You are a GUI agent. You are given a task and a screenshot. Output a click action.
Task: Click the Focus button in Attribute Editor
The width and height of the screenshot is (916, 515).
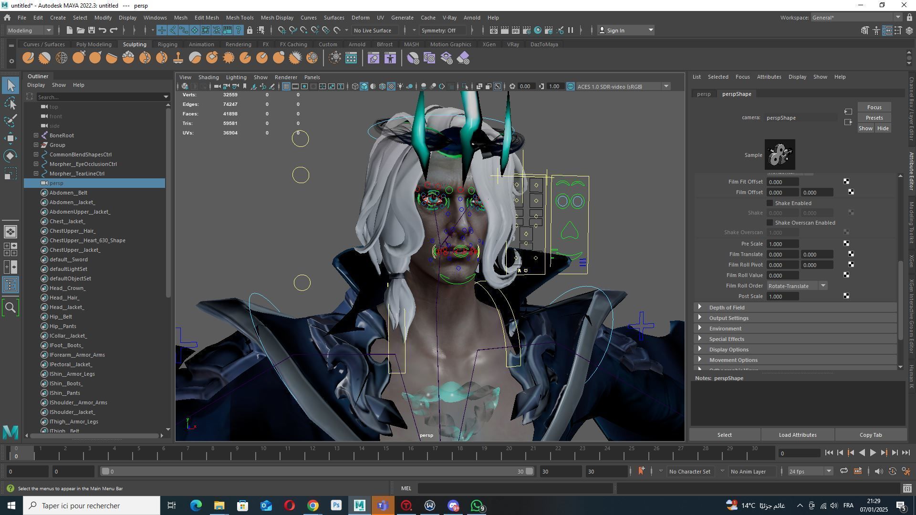pos(874,107)
